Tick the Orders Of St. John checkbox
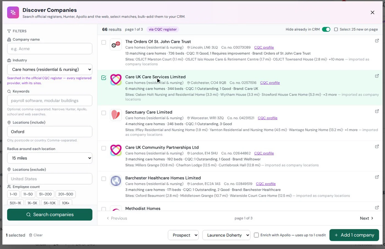Image resolution: width=385 pixels, height=249 pixels. click(x=104, y=42)
